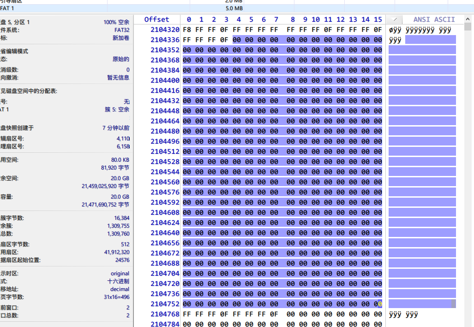Click the logical sector number 4,110
The image size is (474, 327).
click(x=123, y=139)
